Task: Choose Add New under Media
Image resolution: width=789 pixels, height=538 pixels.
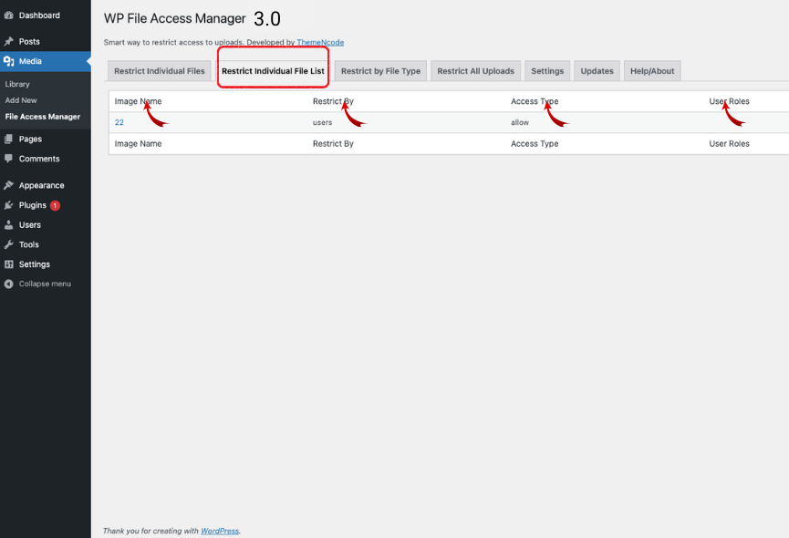Action: [21, 100]
